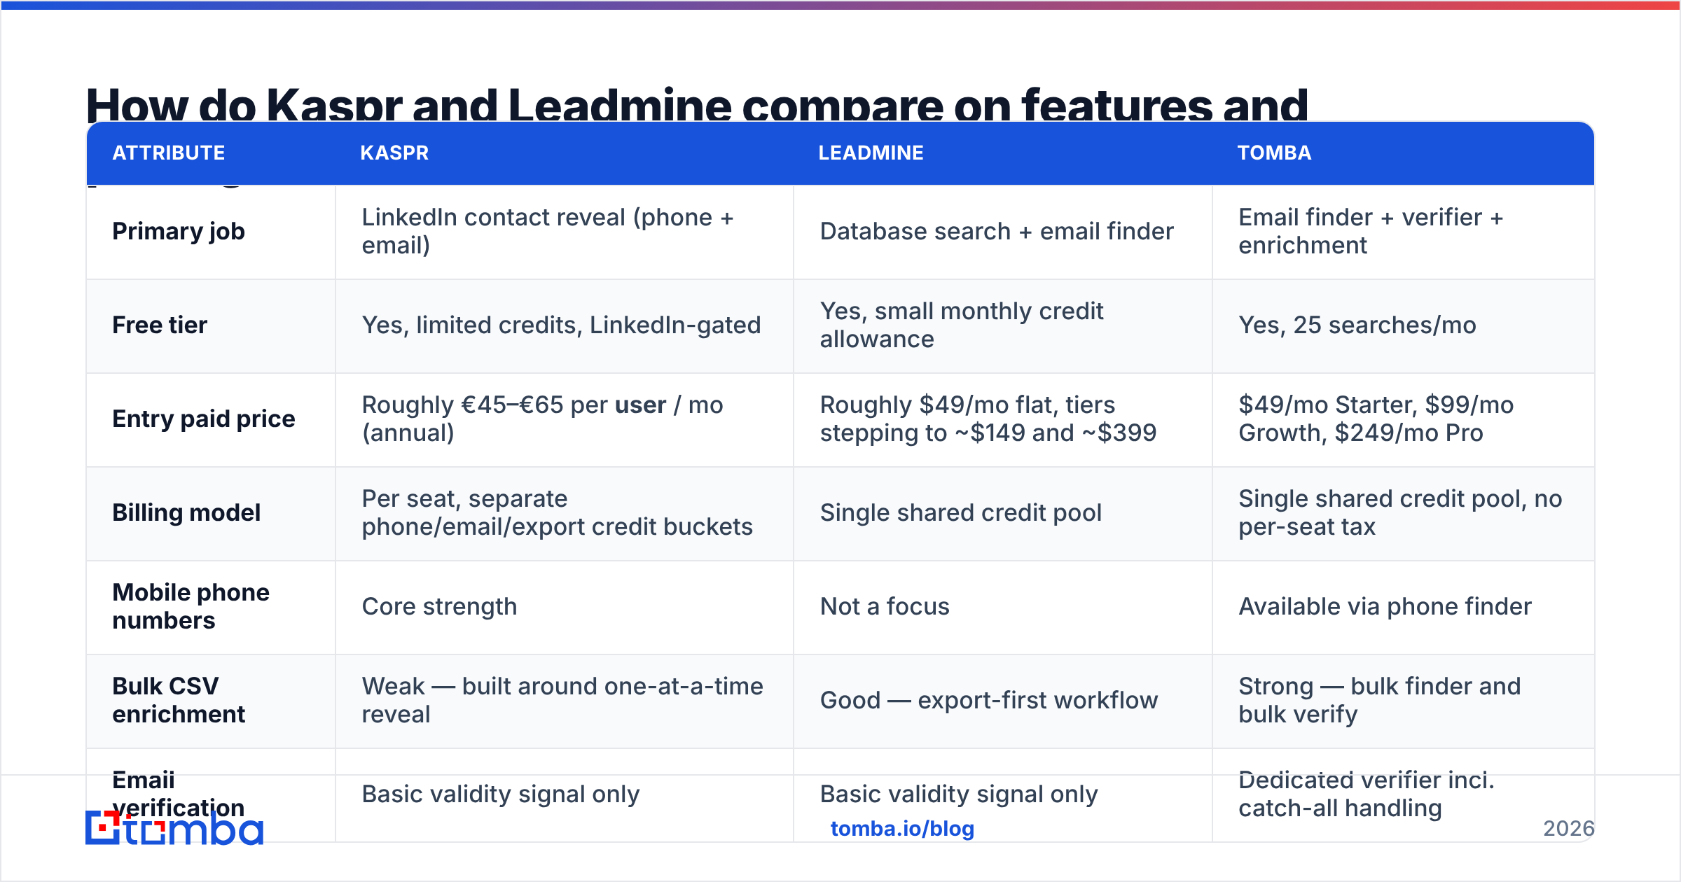Click the 'Bulk CSV enrichment' row label
Image resolution: width=1681 pixels, height=882 pixels.
(x=179, y=700)
